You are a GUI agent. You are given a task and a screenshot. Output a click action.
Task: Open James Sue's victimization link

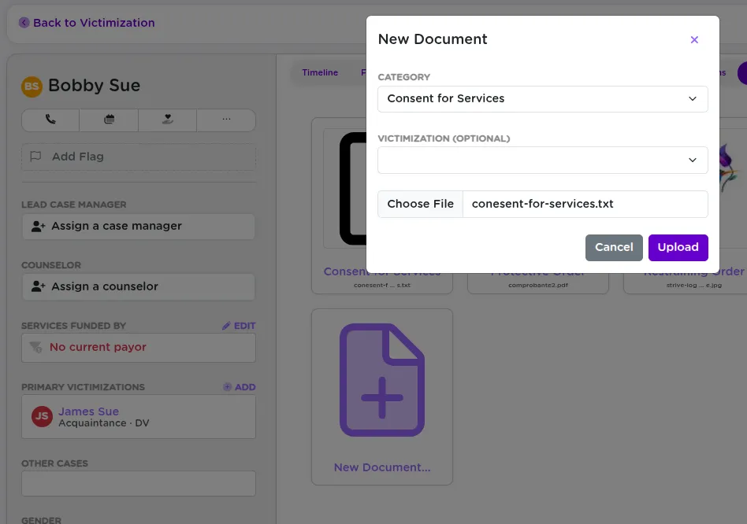(88, 411)
